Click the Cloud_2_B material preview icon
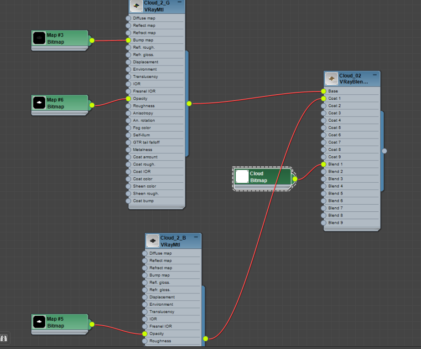 (x=152, y=241)
